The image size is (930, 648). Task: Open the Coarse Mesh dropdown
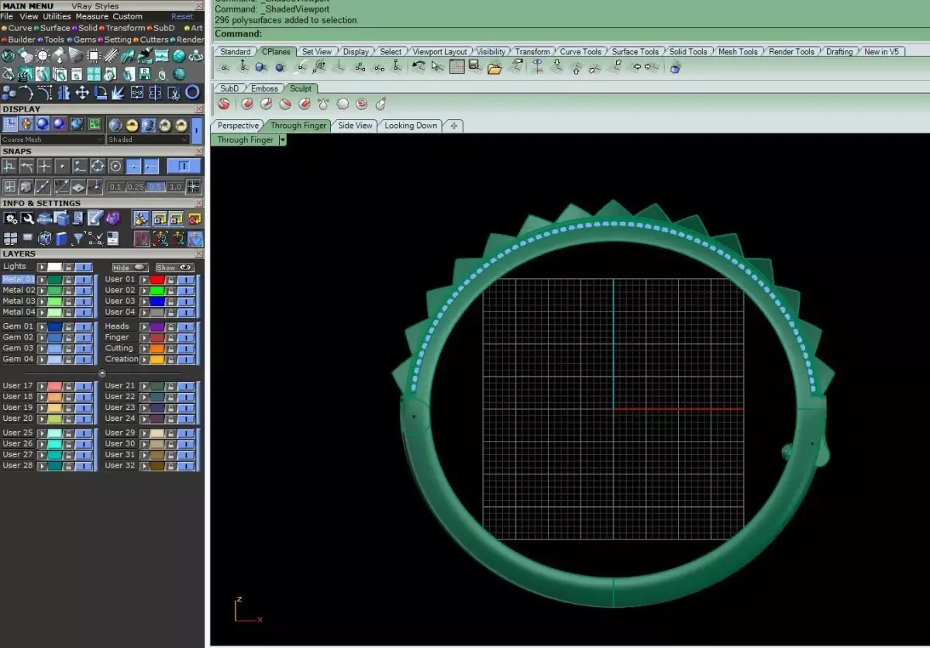tap(53, 140)
